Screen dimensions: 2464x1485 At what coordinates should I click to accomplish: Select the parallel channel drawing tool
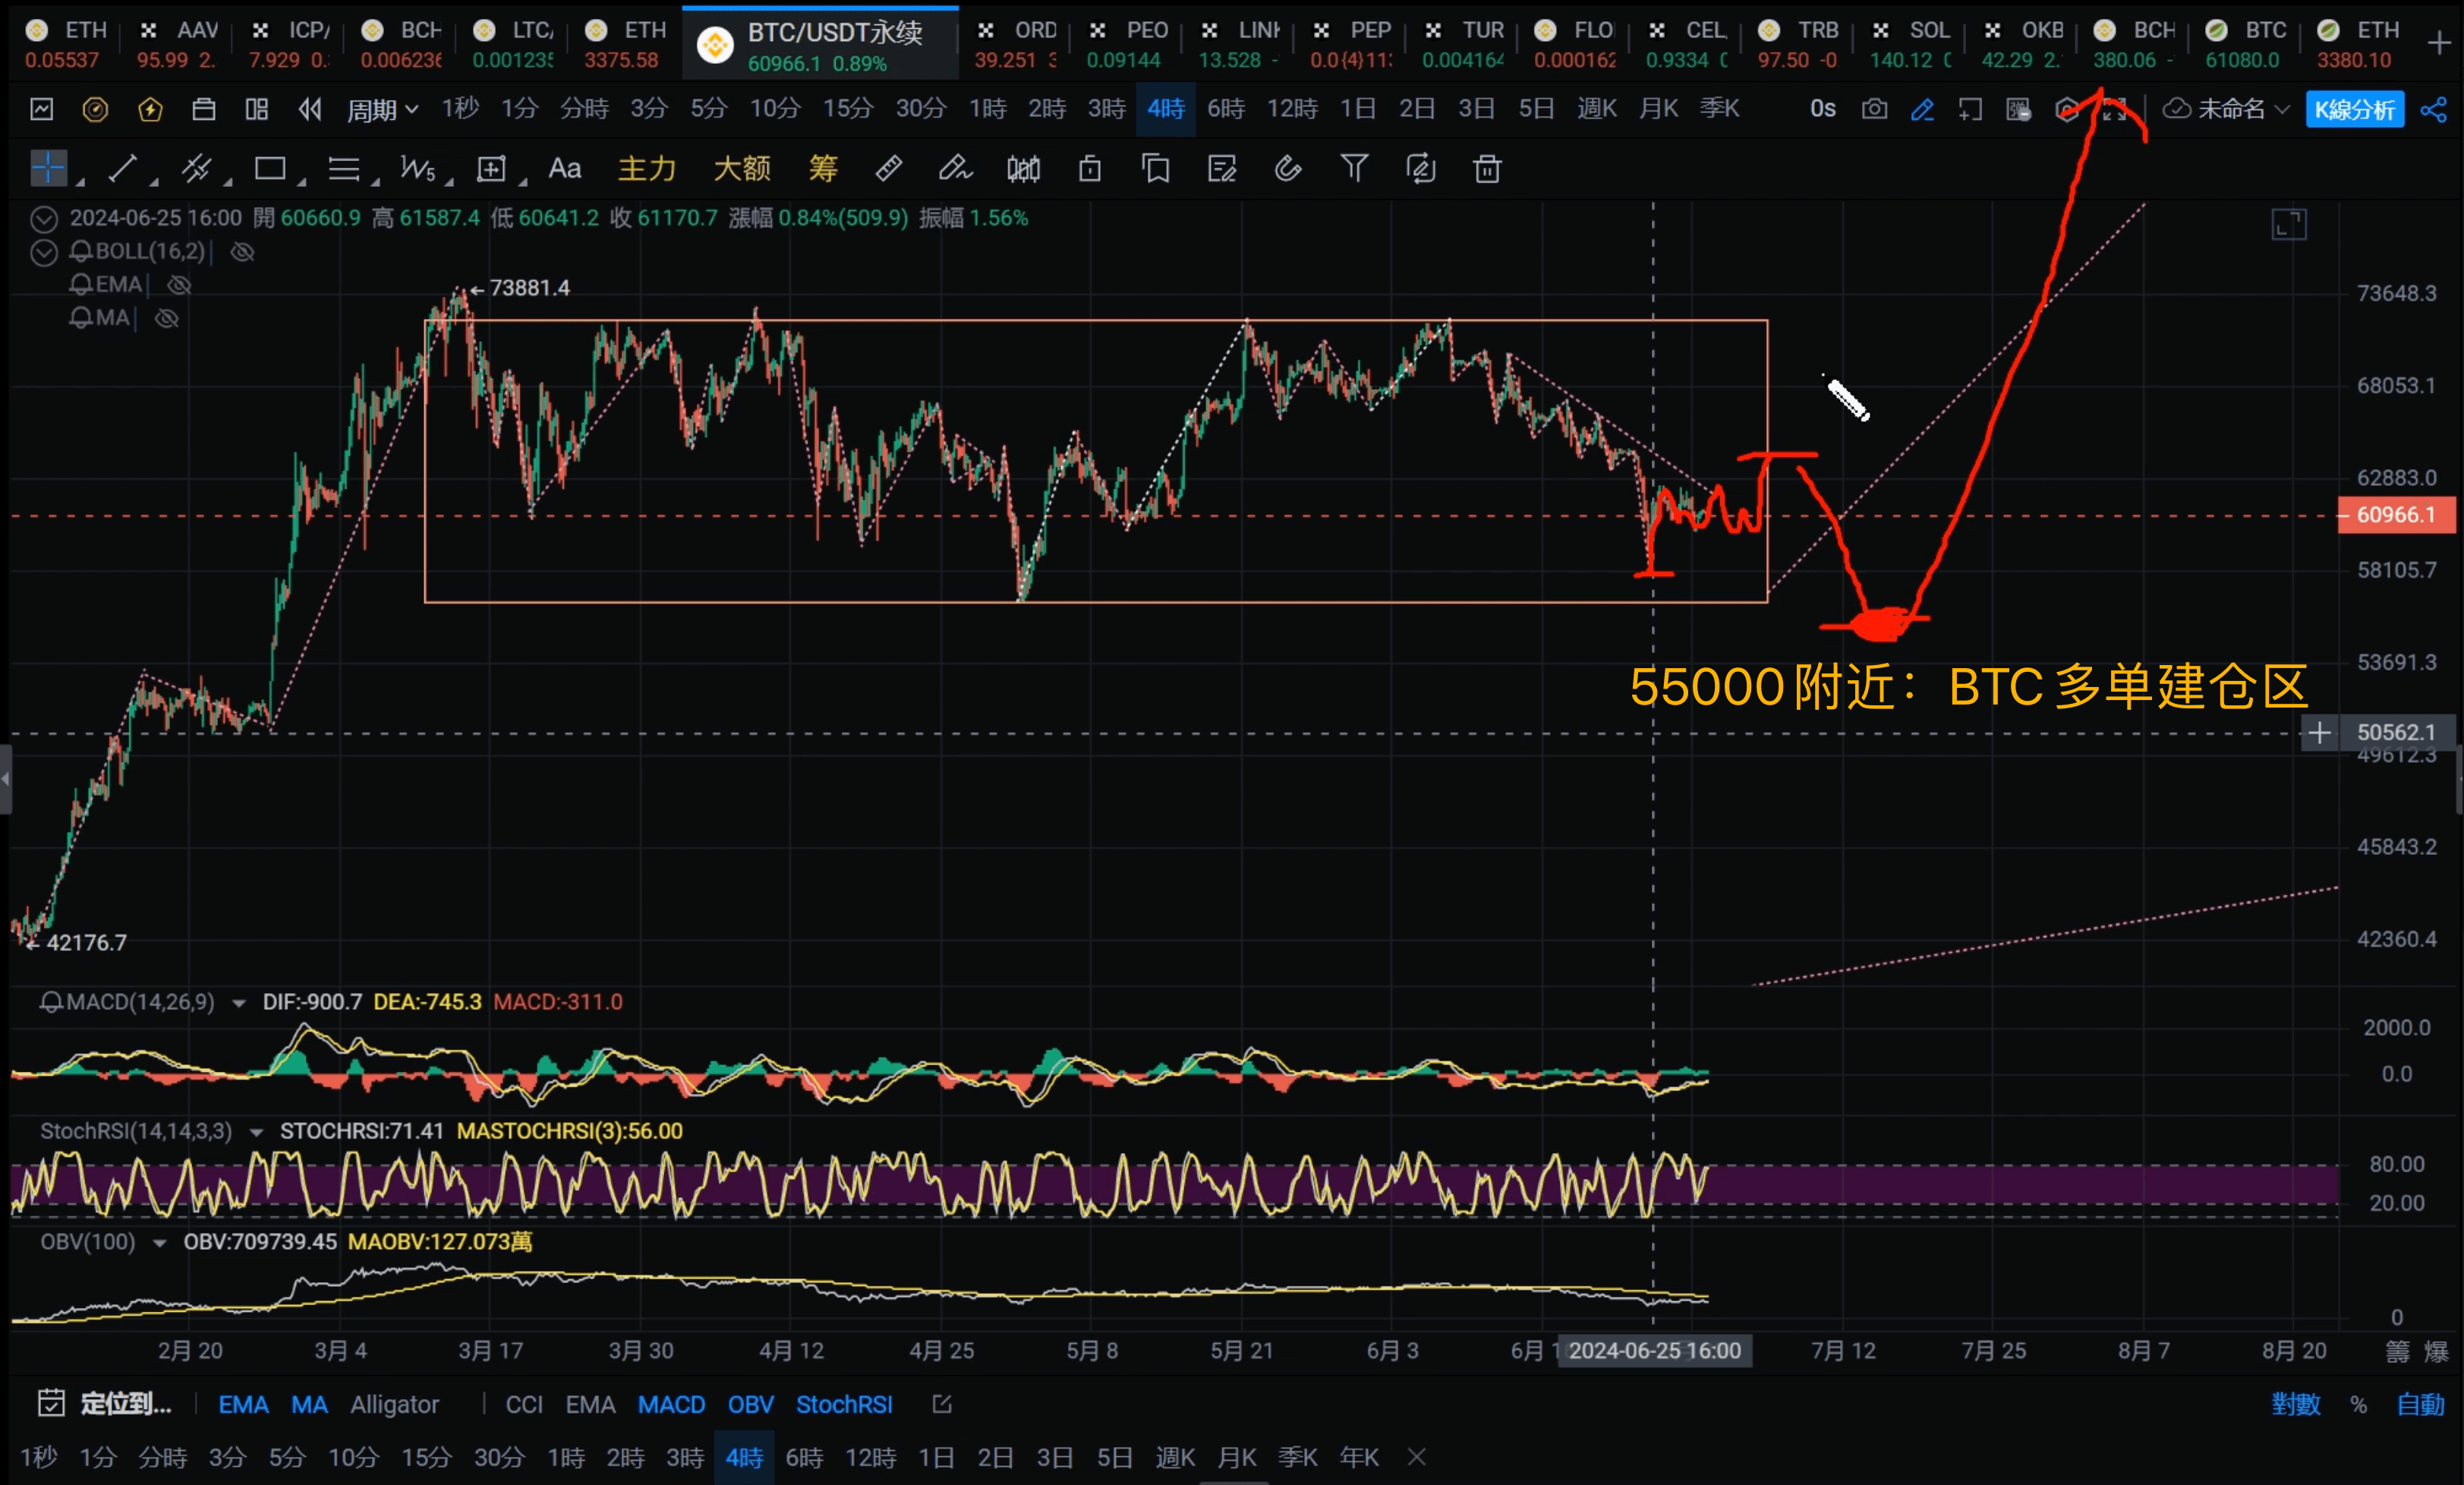coord(196,168)
